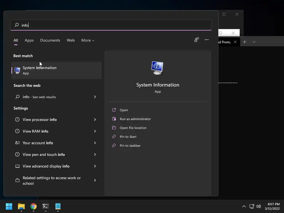Expand the info web results chevron
The height and width of the screenshot is (213, 284).
click(95, 97)
